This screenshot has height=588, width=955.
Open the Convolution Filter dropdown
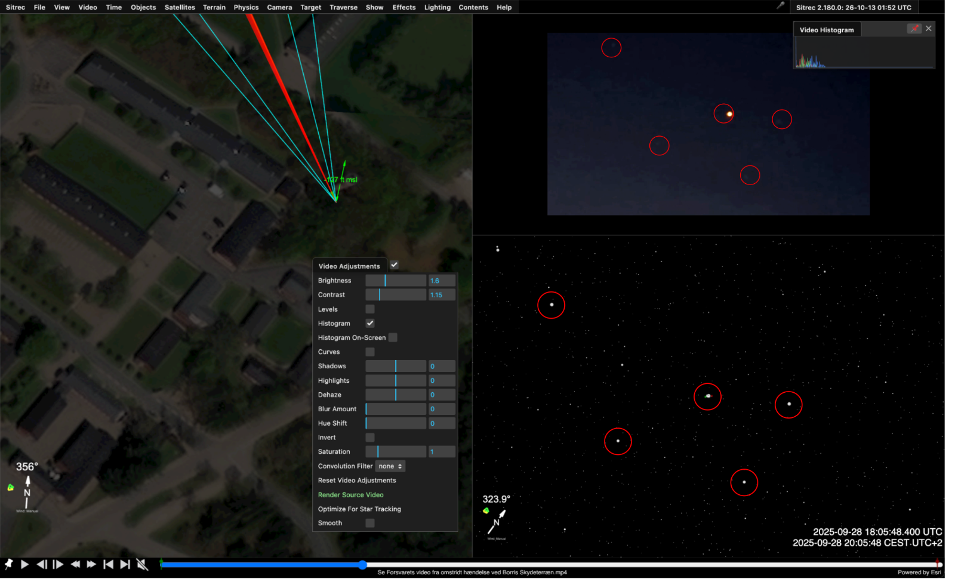click(390, 466)
